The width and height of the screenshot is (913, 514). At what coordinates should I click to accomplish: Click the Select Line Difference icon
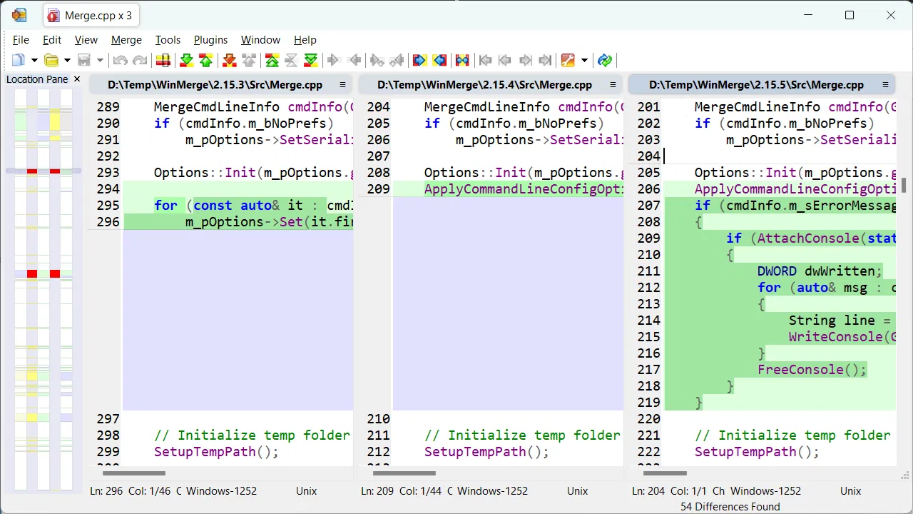click(163, 61)
